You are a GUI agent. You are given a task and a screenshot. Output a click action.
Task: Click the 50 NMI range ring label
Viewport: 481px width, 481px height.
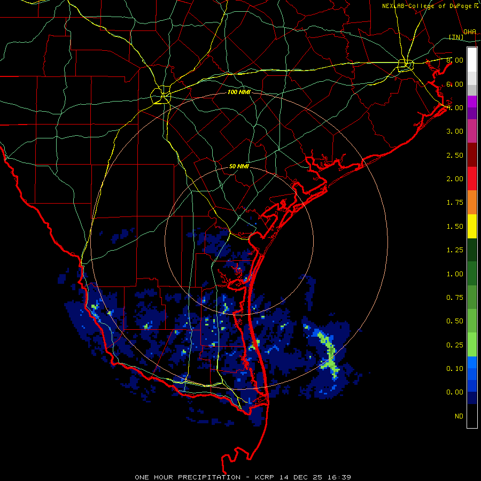[x=239, y=167]
